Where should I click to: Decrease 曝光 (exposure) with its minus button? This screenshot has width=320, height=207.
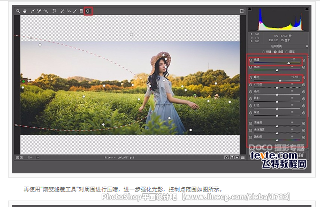(250, 78)
